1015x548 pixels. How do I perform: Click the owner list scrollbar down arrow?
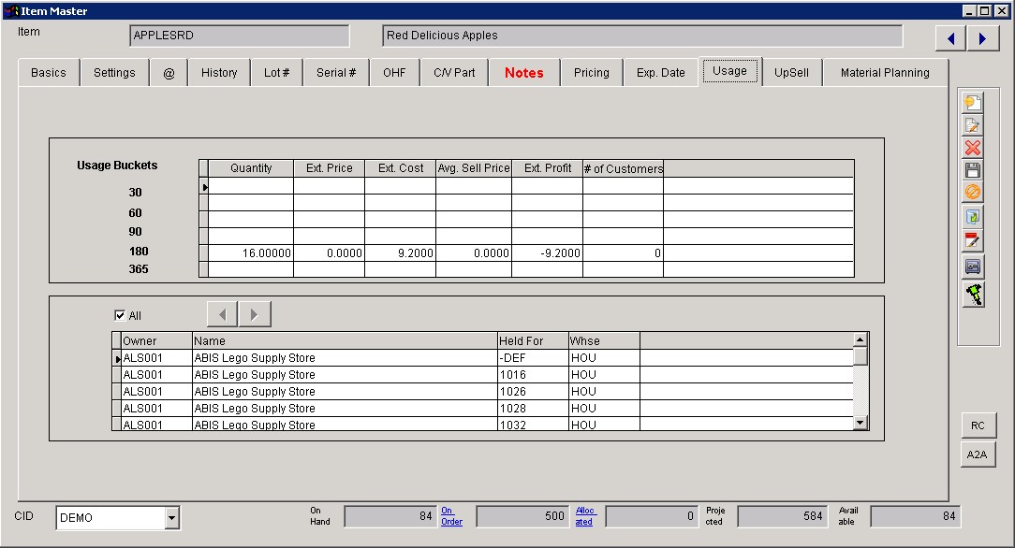point(861,424)
